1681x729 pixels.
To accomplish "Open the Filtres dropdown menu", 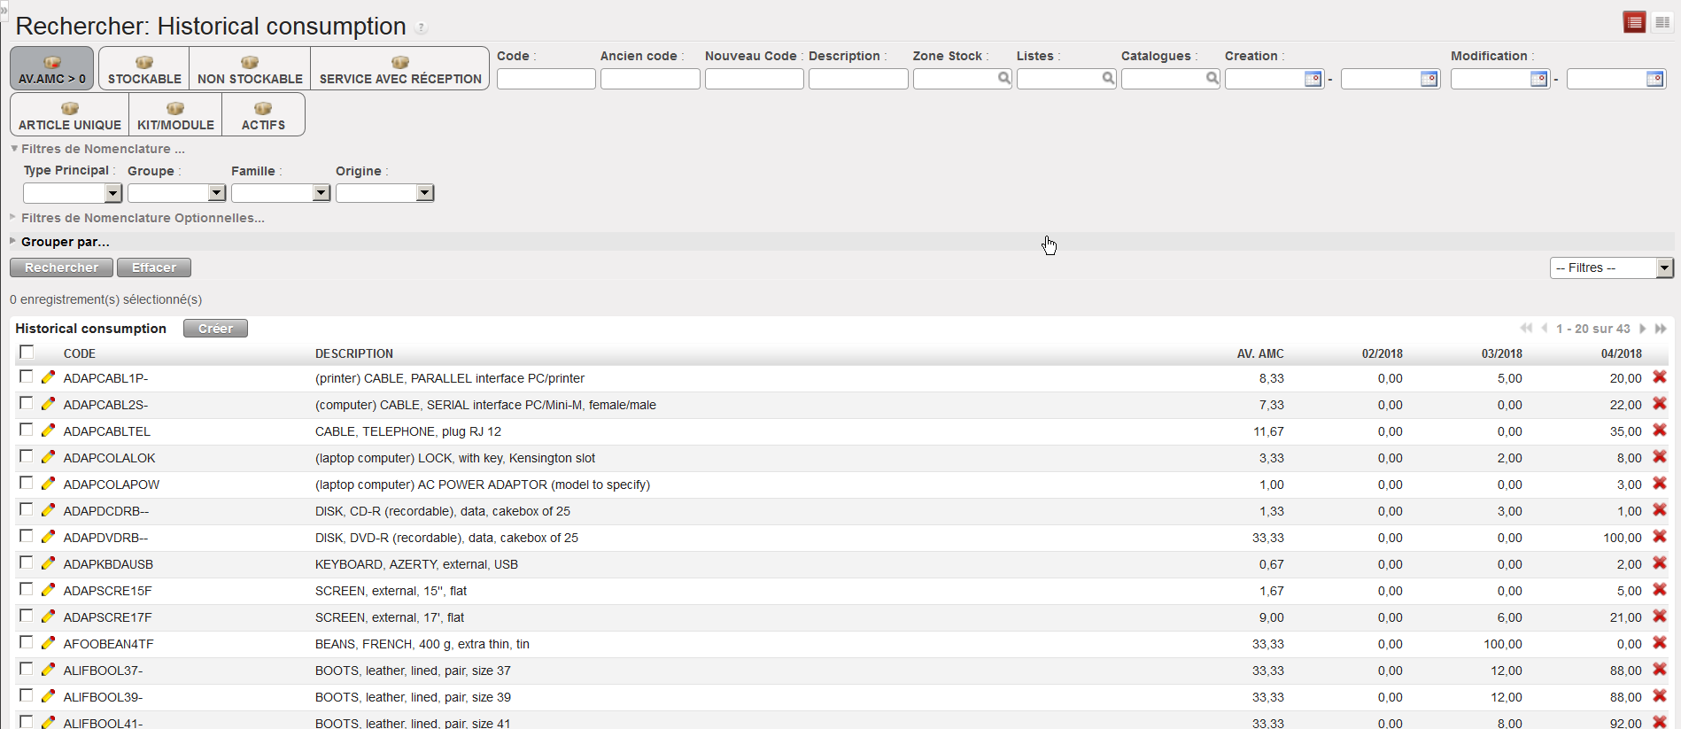I will click(x=1611, y=268).
